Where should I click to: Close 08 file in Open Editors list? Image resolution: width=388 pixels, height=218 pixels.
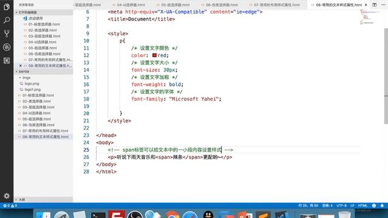[20, 66]
